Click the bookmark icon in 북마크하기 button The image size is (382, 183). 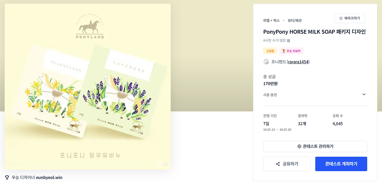tap(341, 19)
